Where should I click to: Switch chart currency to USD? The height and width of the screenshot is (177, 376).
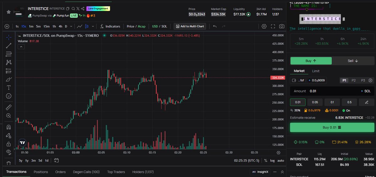pyautogui.click(x=155, y=26)
